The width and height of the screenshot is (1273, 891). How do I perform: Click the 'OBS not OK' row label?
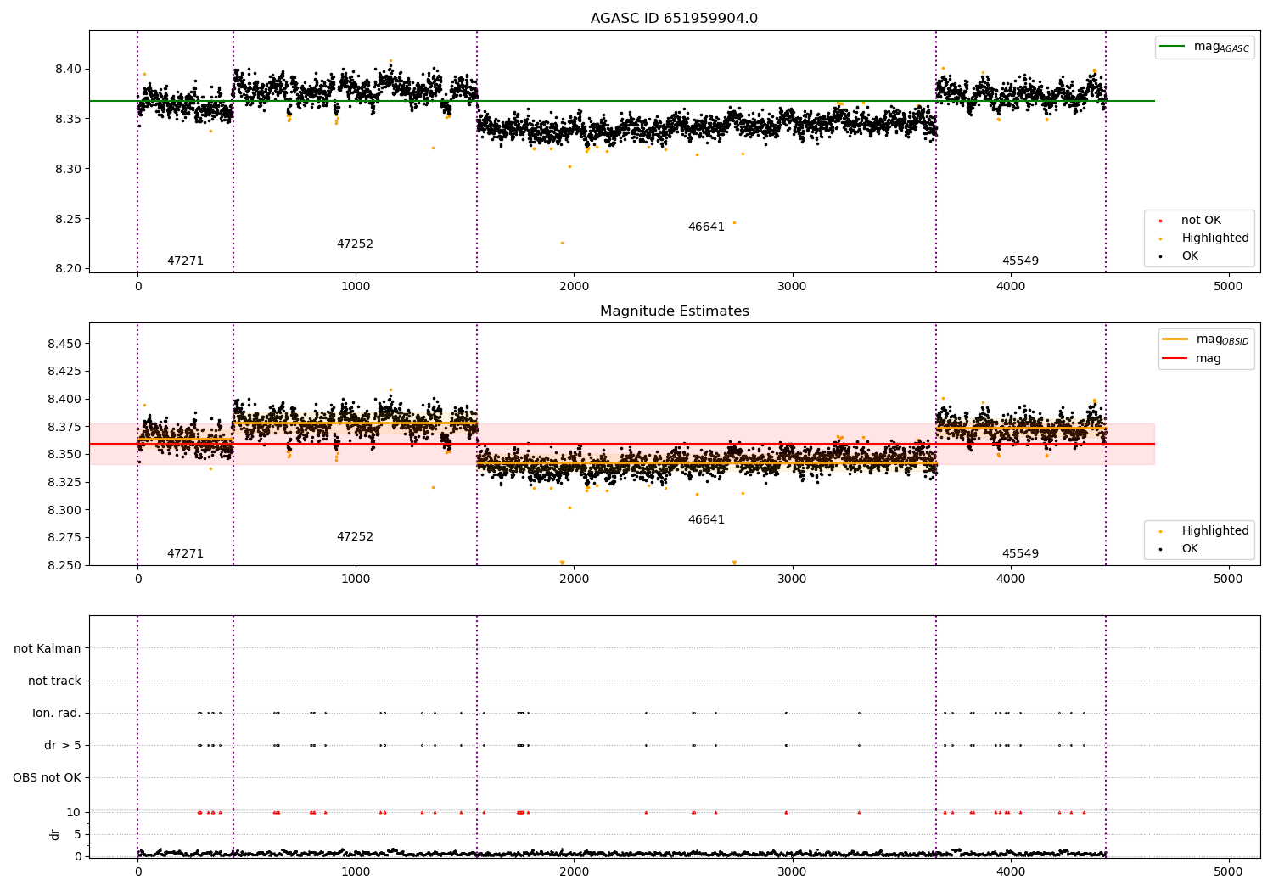pyautogui.click(x=47, y=778)
